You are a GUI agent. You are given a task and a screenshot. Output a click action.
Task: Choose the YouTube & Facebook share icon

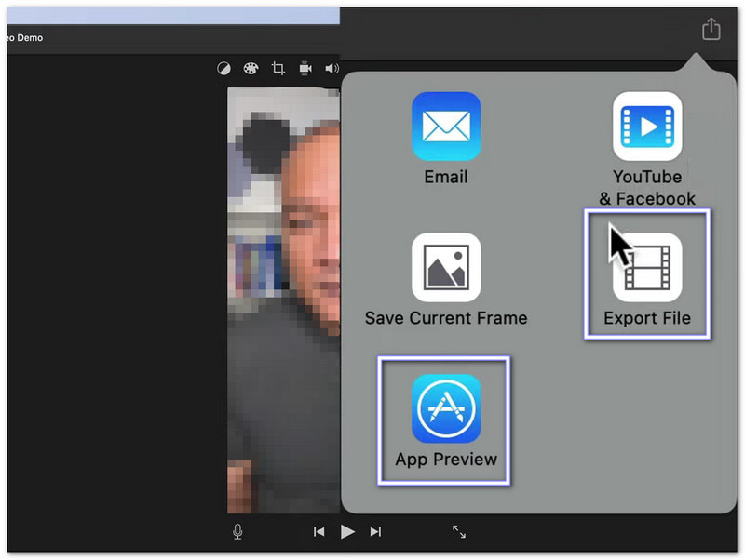click(x=646, y=127)
